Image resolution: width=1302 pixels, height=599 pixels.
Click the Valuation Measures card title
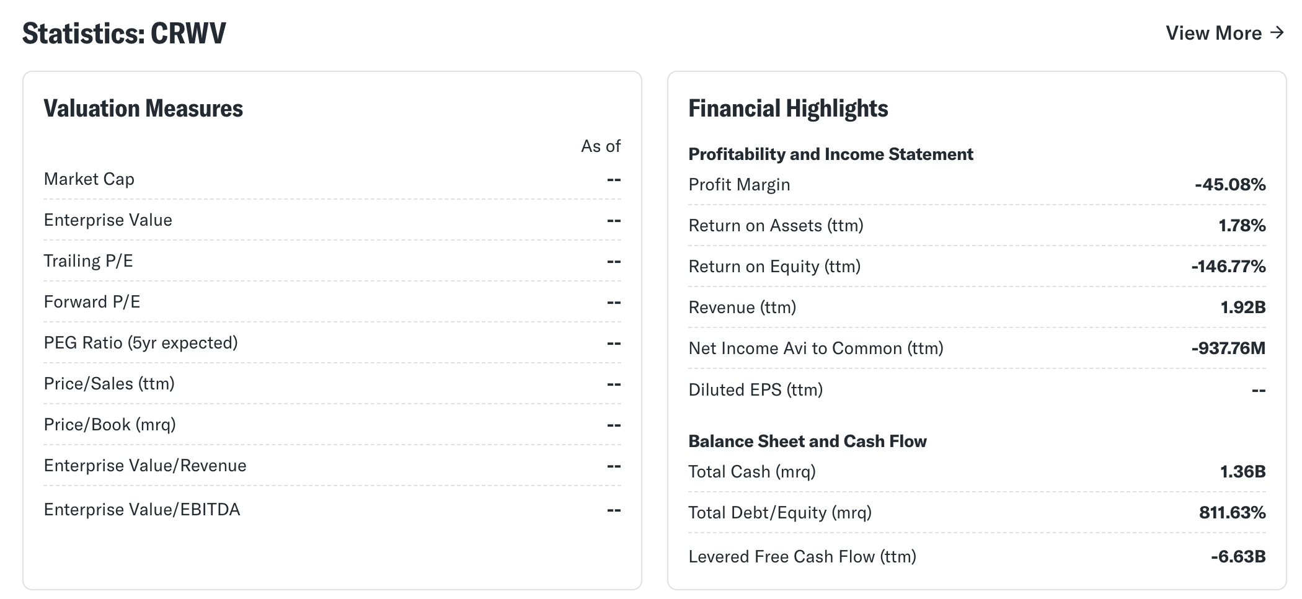tap(143, 109)
